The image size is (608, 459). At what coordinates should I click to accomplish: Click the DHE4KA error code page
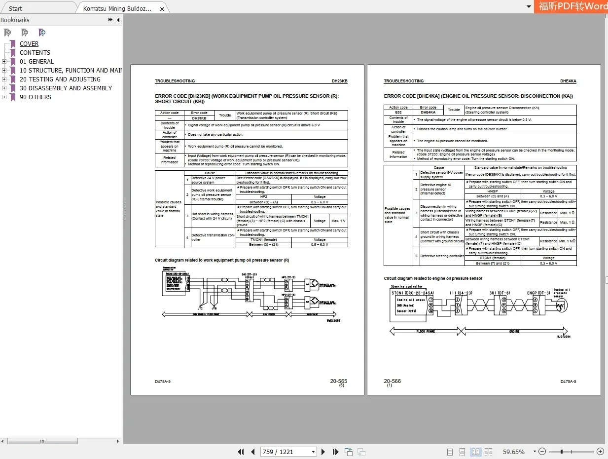coord(484,229)
